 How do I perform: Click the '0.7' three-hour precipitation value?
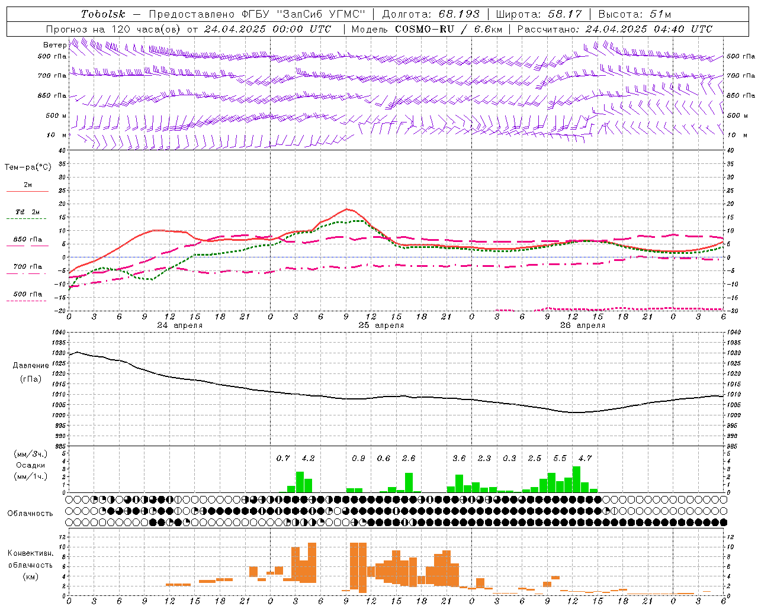pyautogui.click(x=283, y=458)
